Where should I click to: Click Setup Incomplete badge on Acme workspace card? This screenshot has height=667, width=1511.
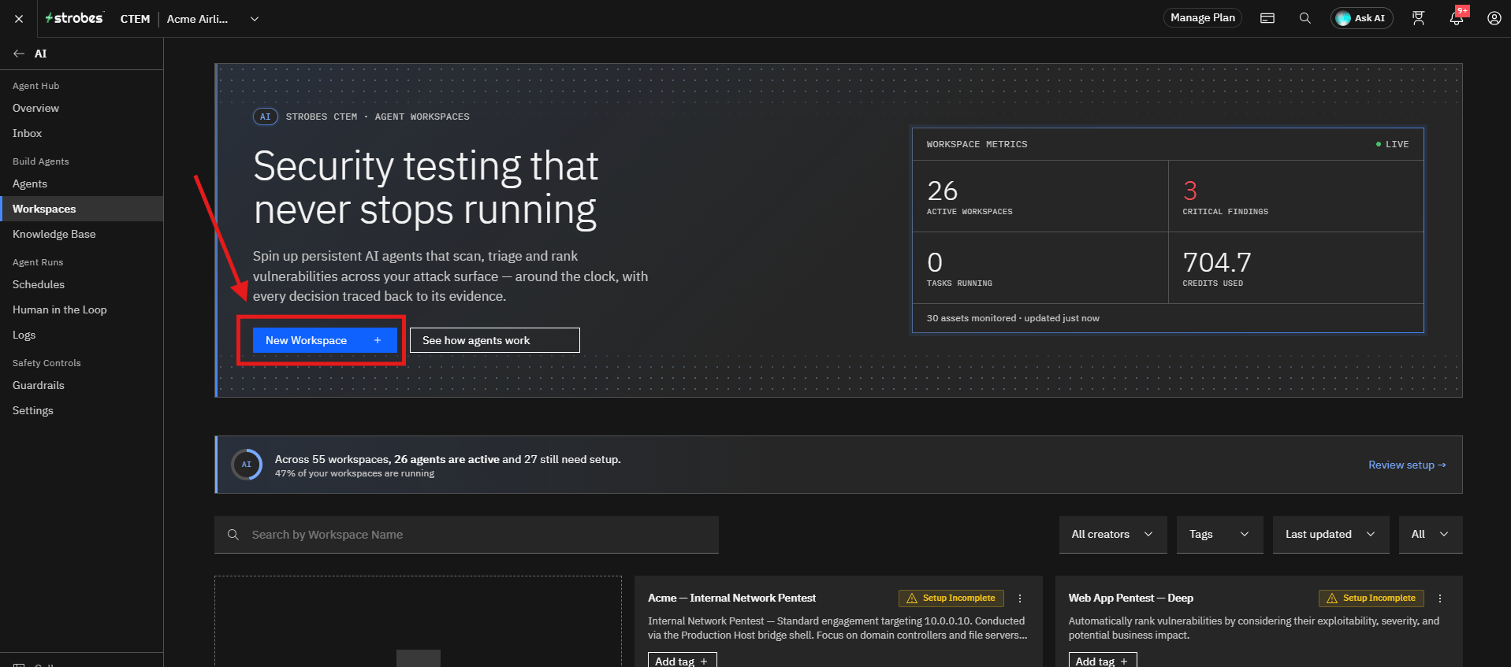pos(951,598)
